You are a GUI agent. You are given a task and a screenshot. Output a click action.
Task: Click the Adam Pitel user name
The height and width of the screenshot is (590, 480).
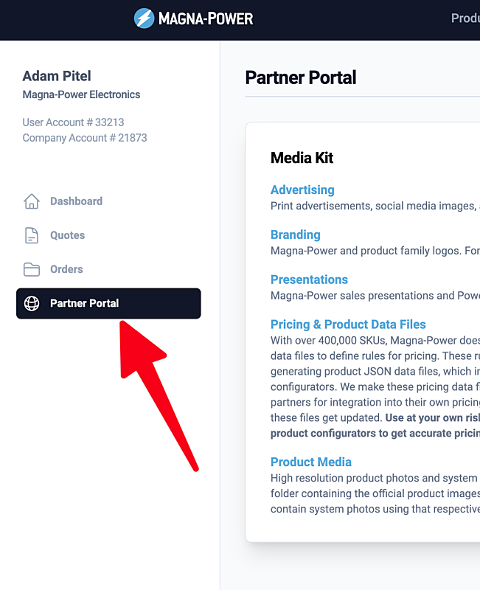pos(57,76)
